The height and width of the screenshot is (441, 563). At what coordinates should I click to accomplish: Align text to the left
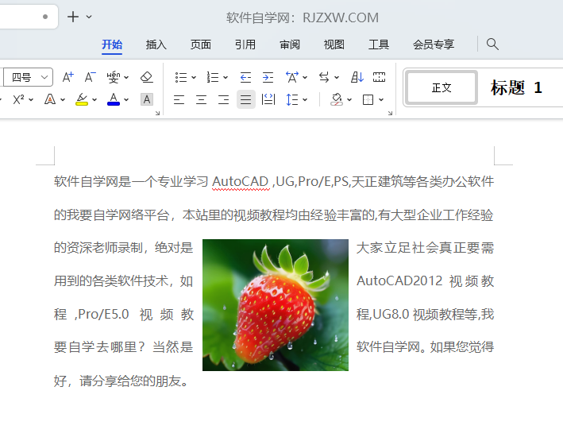pos(179,99)
